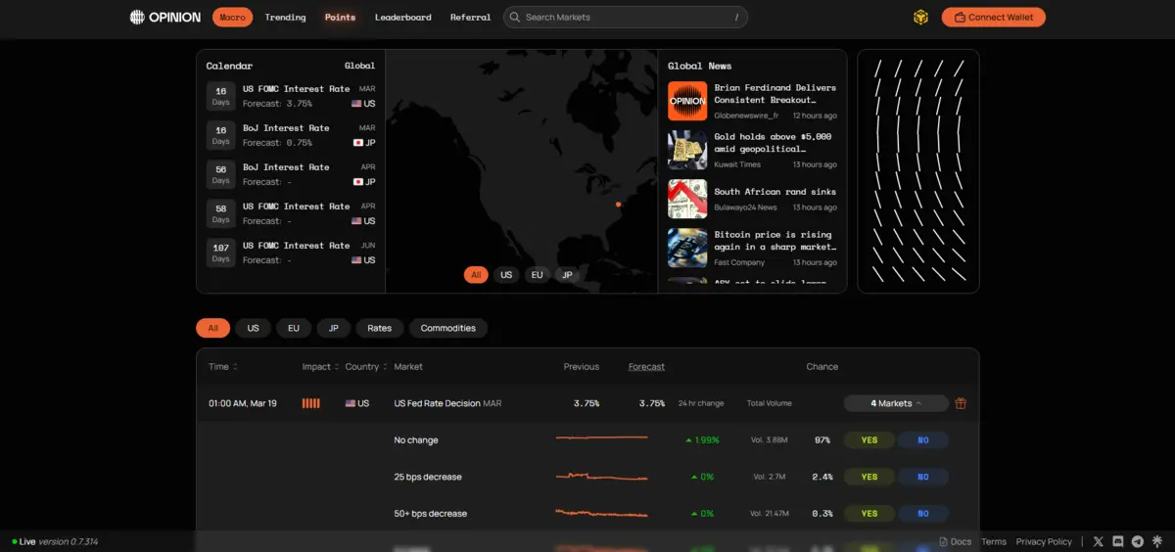Open the Telegram icon in footer

tap(1137, 541)
